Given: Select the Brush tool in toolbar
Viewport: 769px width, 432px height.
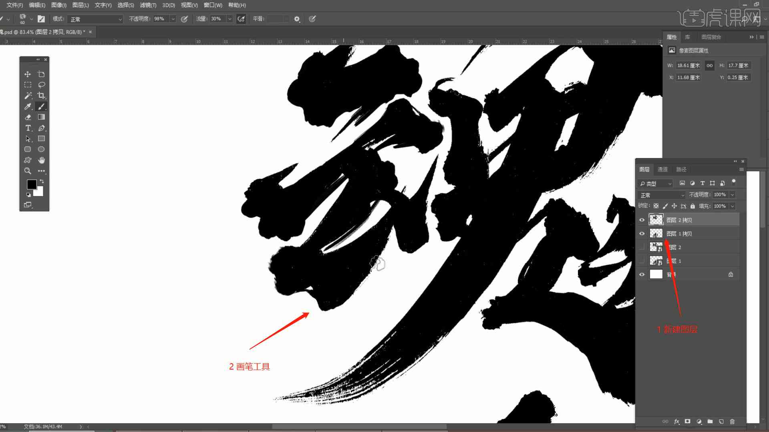Looking at the screenshot, I should [41, 106].
